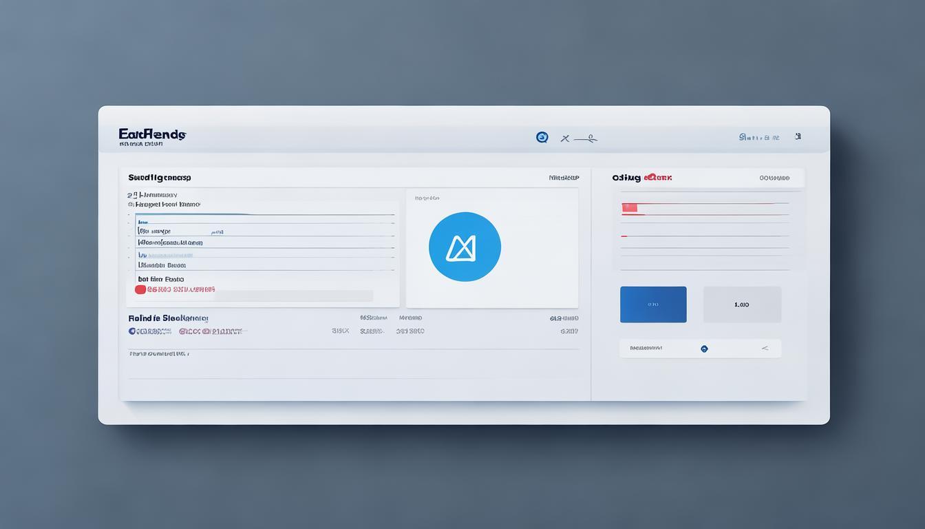Viewport: 925px width, 529px height.
Task: Click the small icon at the header's far right
Action: pos(798,136)
